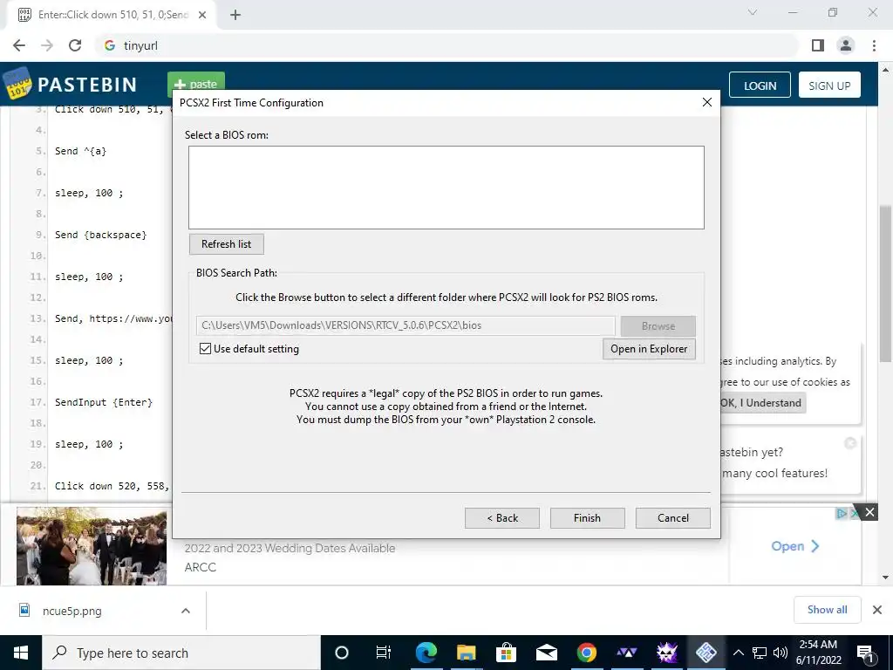The width and height of the screenshot is (893, 670).
Task: Open Microsoft Store from taskbar
Action: 506,653
